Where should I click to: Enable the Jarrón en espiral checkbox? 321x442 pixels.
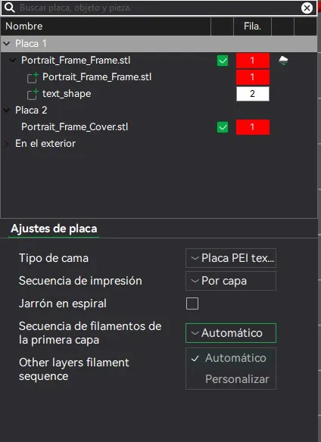point(192,303)
